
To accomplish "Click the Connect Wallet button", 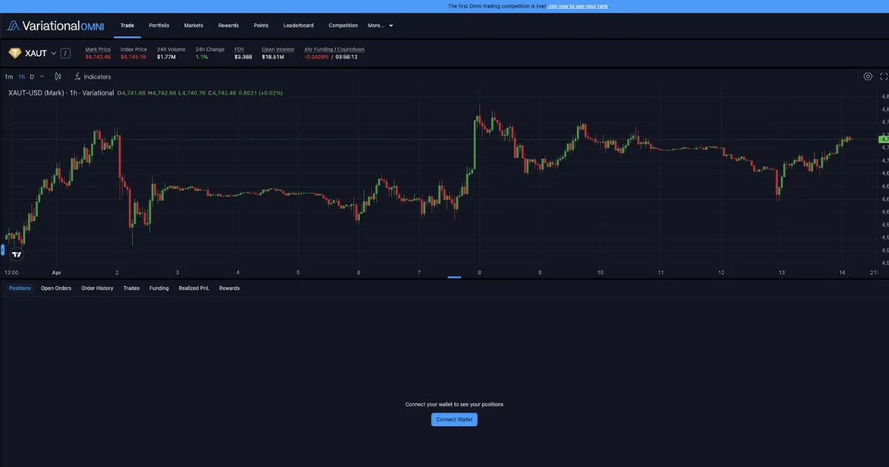I will pos(454,420).
